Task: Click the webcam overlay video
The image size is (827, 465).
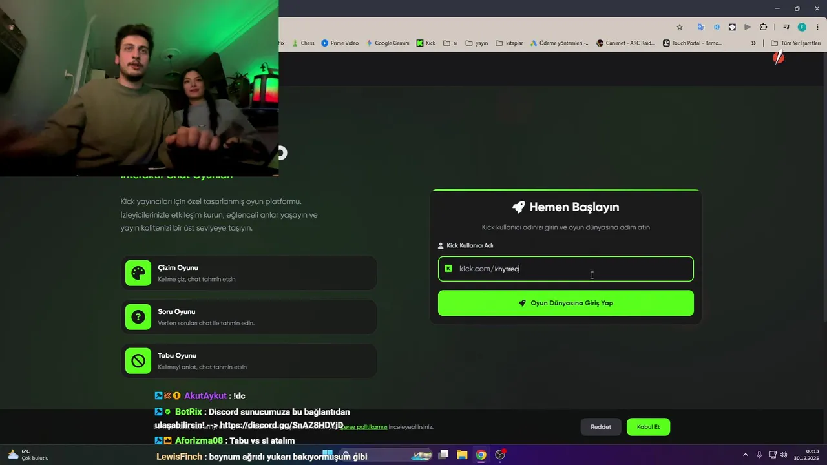Action: pos(140,88)
